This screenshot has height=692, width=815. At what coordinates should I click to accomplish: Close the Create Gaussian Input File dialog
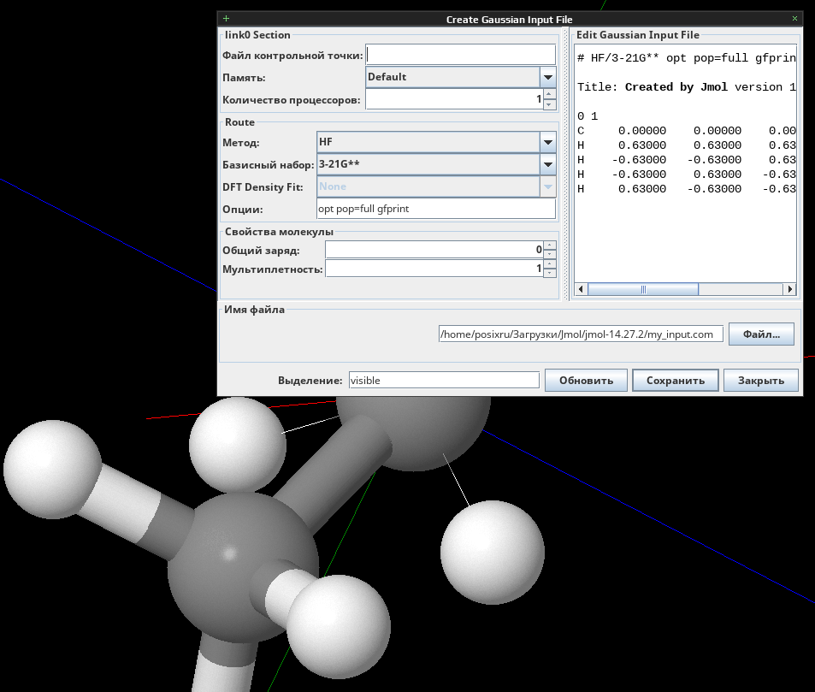tap(794, 19)
